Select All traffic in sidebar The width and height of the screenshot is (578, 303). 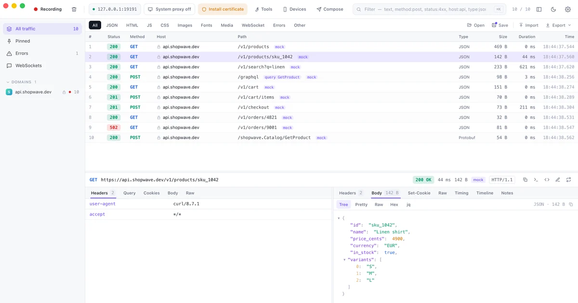(42, 29)
